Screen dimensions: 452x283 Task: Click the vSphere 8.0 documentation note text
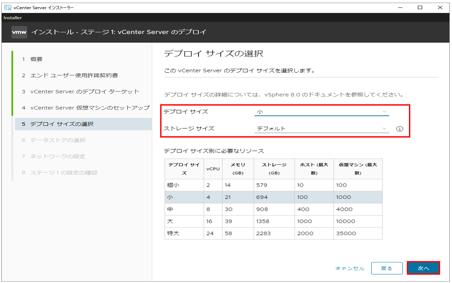283,95
